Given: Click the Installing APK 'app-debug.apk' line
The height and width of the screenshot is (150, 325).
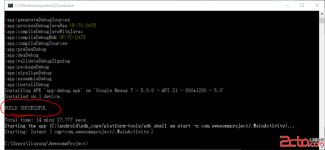Looking at the screenshot, I should [x=114, y=90].
